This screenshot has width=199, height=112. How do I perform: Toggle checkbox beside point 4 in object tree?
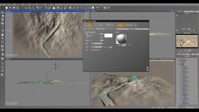click(x=181, y=83)
